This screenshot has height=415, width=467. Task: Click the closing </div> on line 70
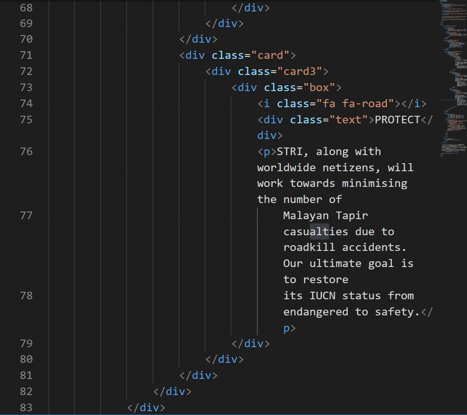pyautogui.click(x=199, y=39)
